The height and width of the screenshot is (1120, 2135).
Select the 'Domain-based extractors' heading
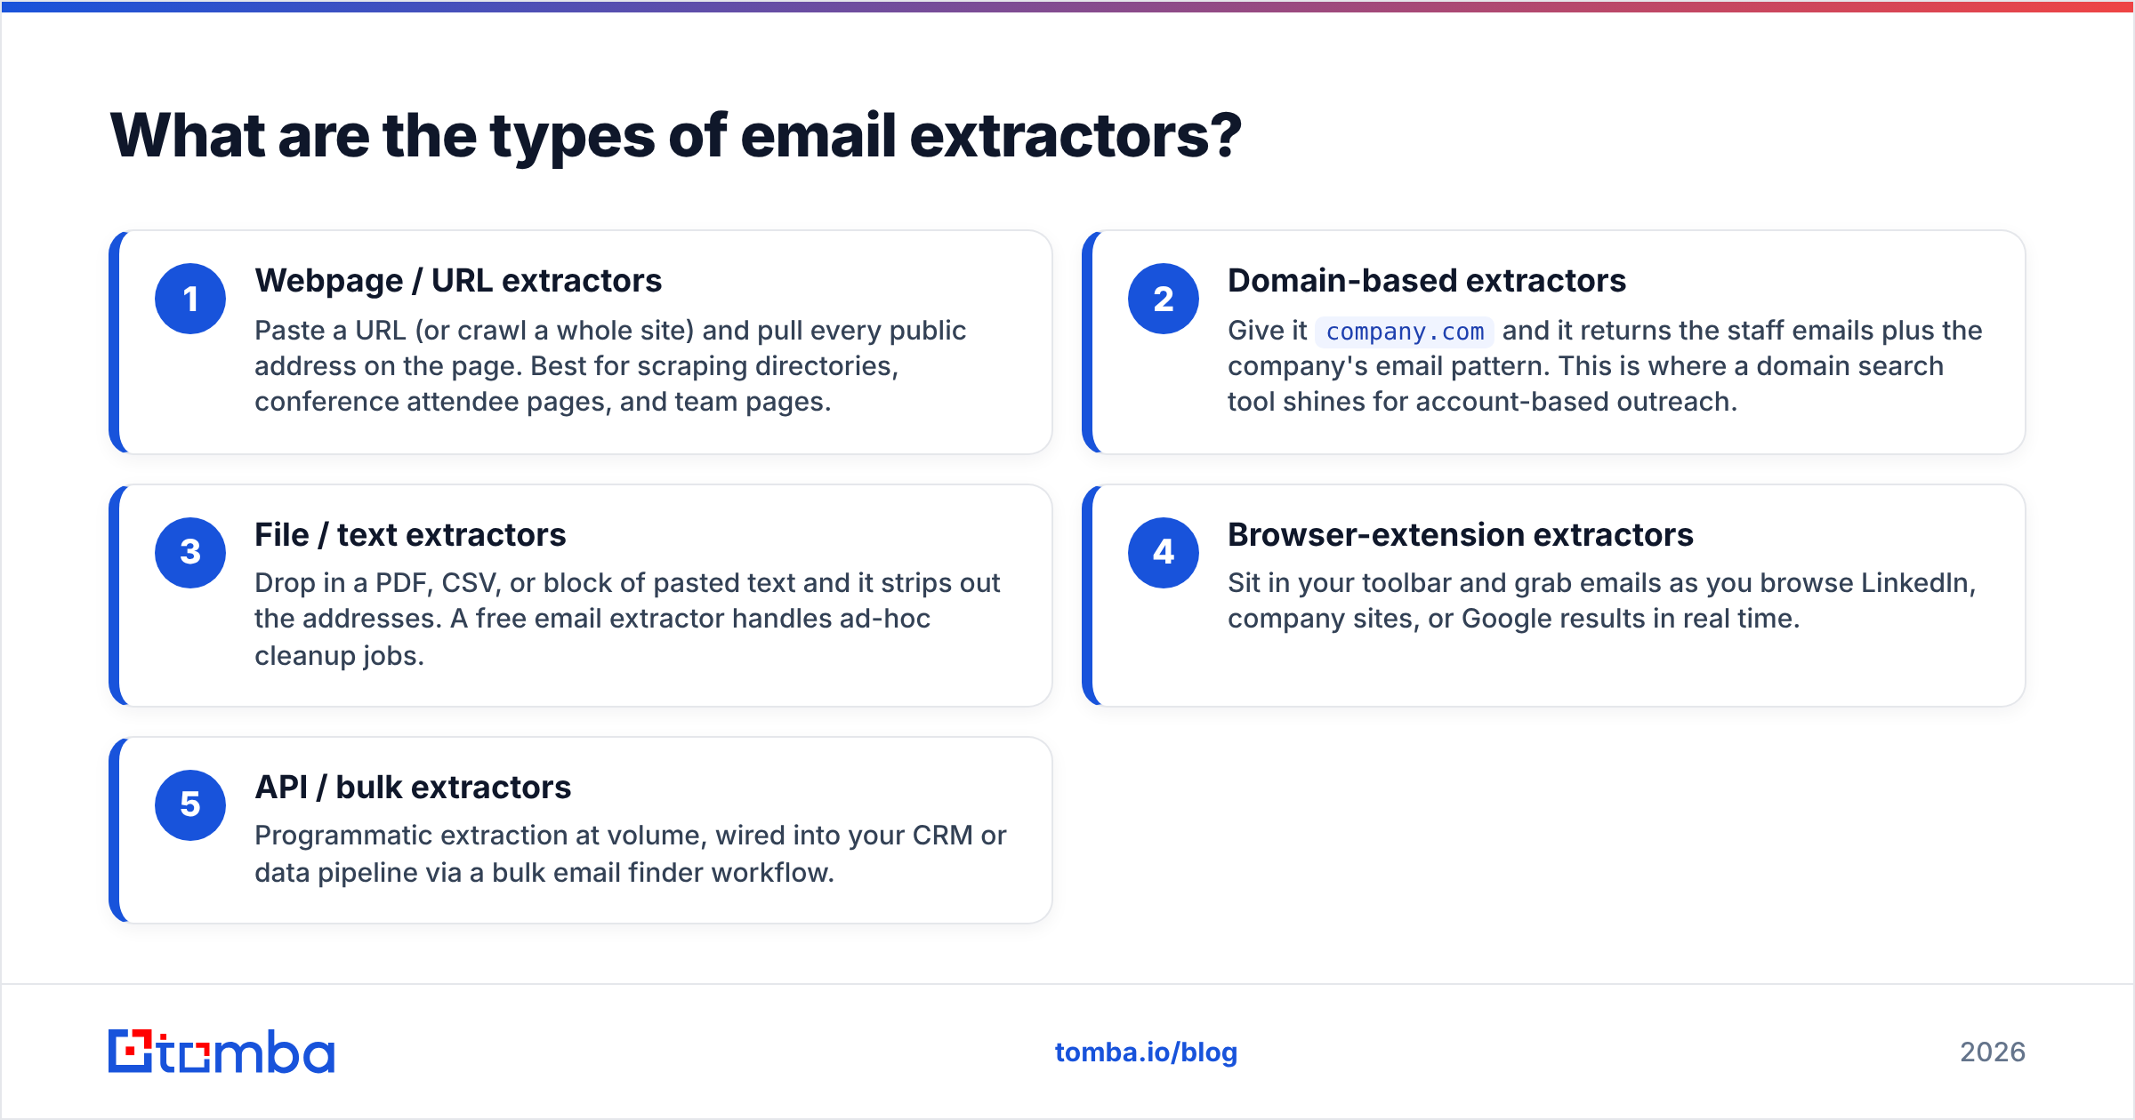pos(1427,281)
